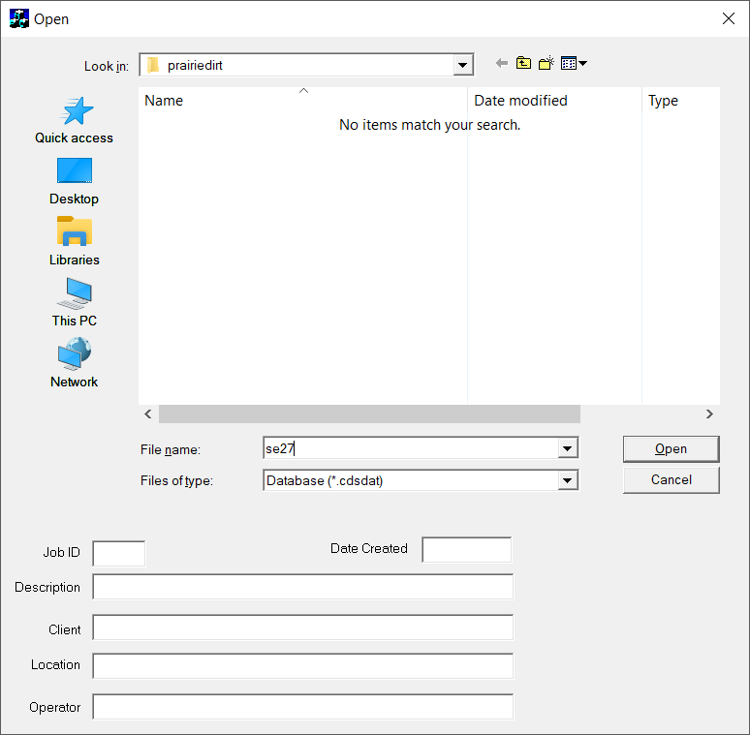Screen dimensions: 750x735
Task: Open the View Menu icon
Action: tap(574, 64)
